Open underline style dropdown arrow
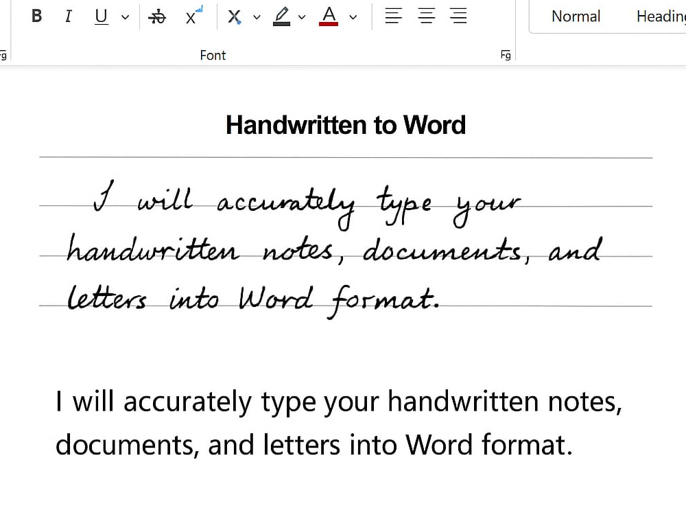 (x=125, y=17)
